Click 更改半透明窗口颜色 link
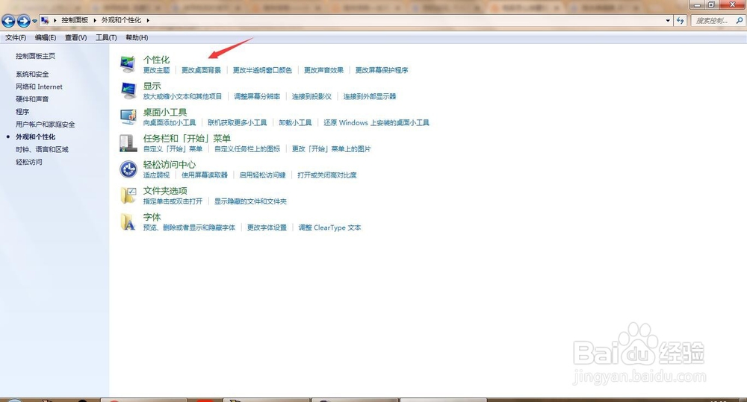The image size is (747, 402). (262, 70)
